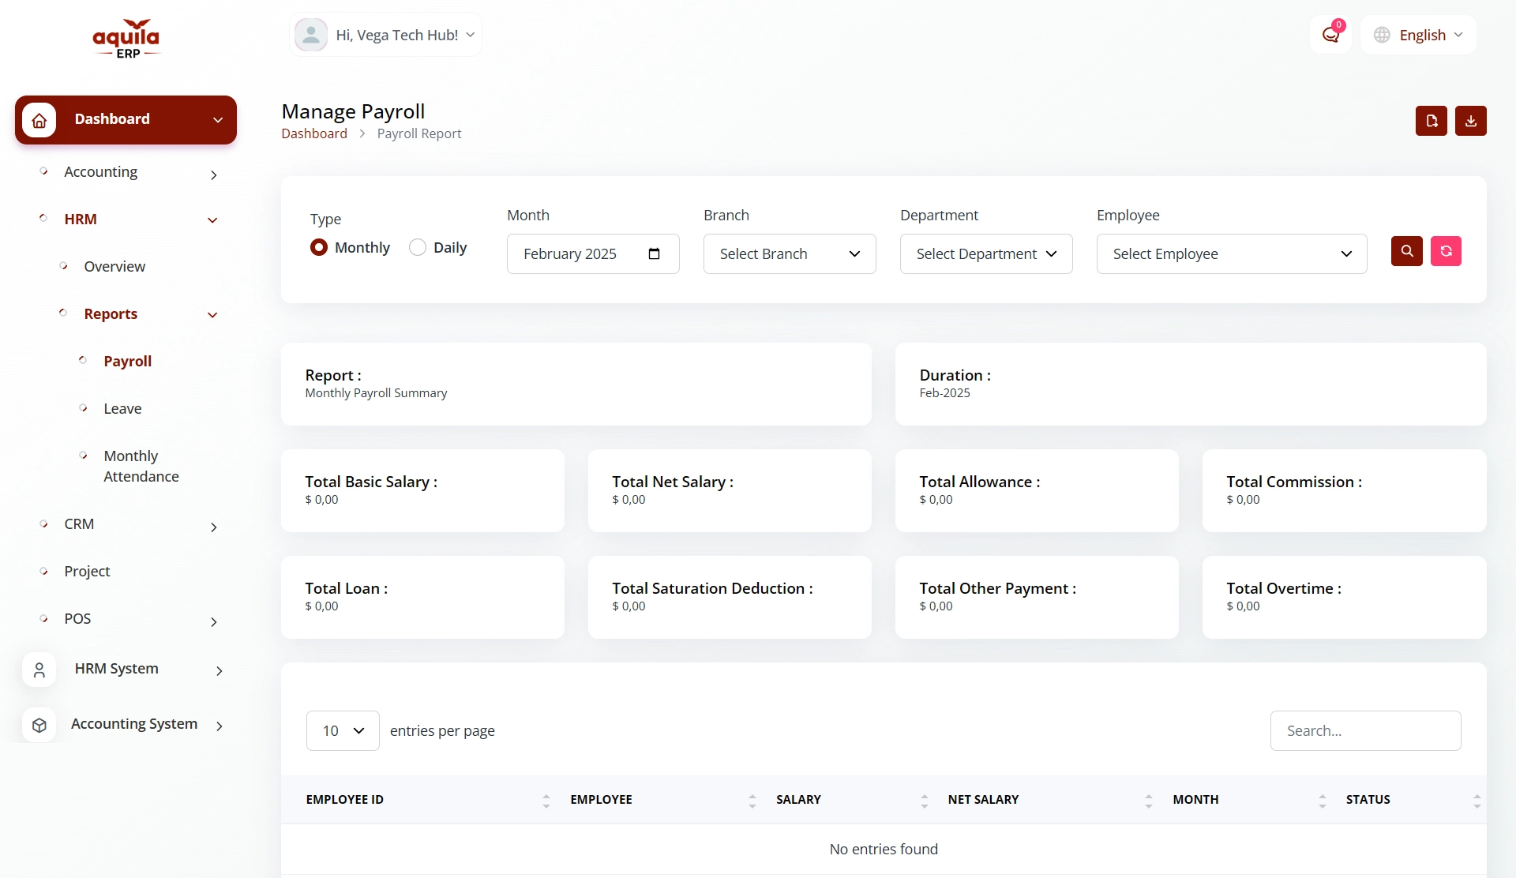Sort by Employee column arrows
Screen dimensions: 1516x878
752,801
